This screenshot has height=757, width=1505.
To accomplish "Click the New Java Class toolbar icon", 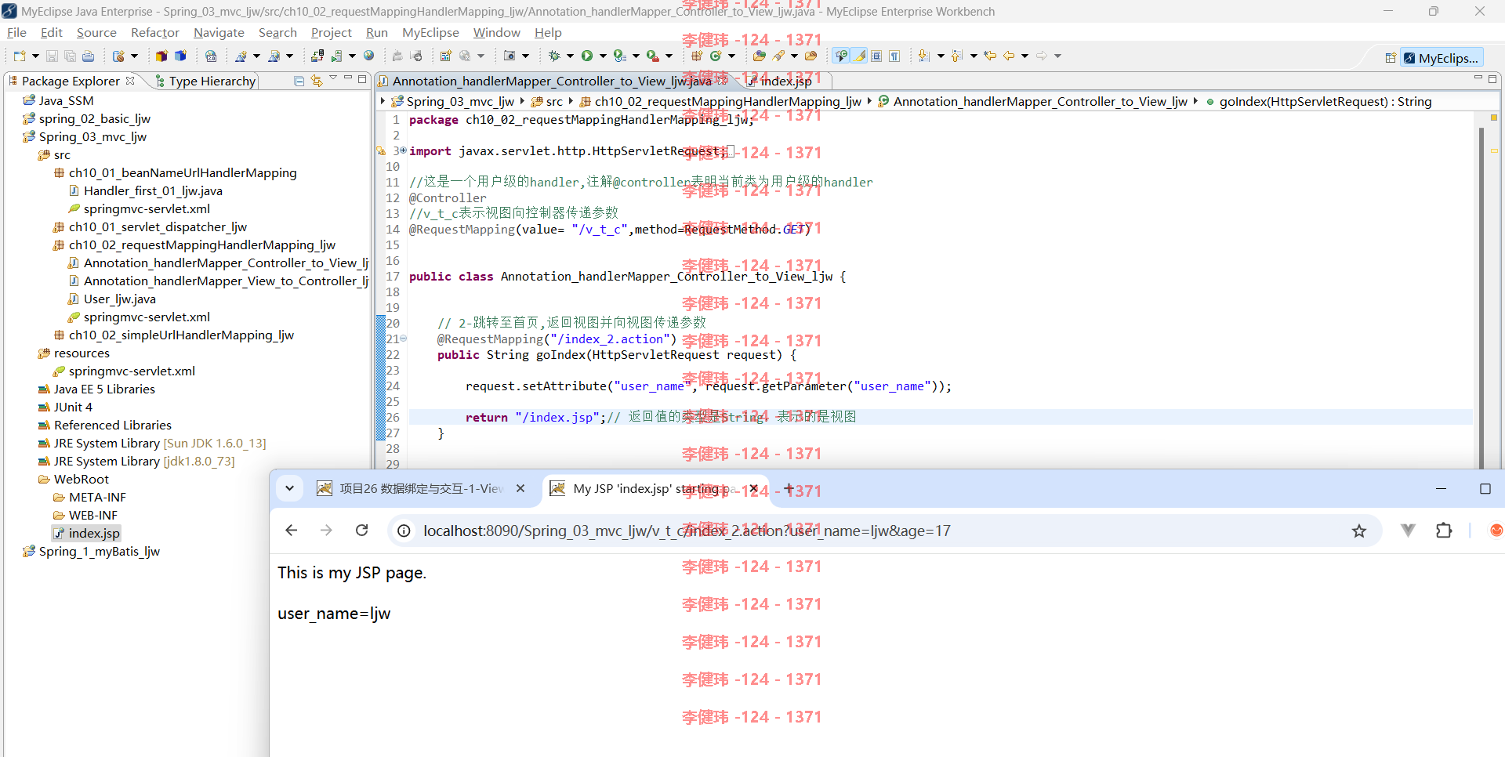I will [x=715, y=56].
